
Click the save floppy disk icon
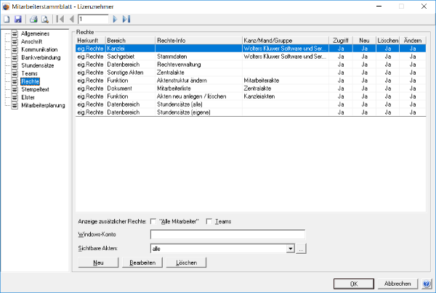coord(18,19)
